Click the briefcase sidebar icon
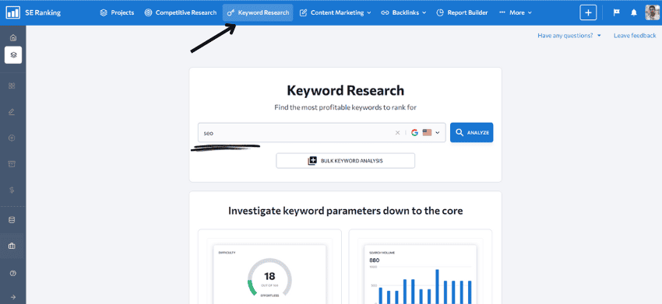Viewport: 662px width, 304px height. pyautogui.click(x=12, y=246)
